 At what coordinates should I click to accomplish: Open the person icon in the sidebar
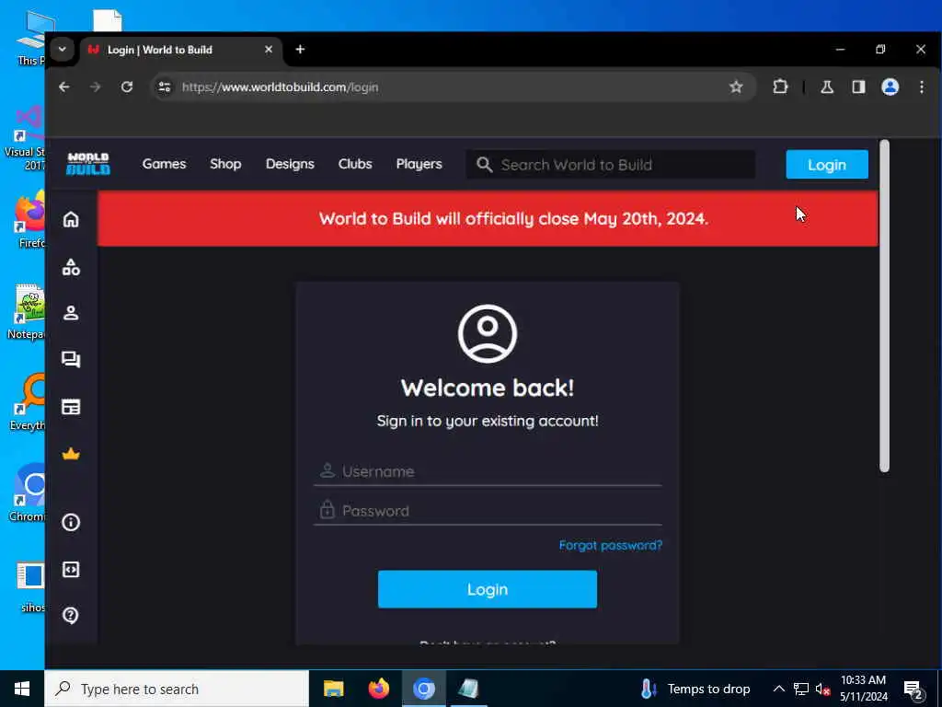[71, 313]
